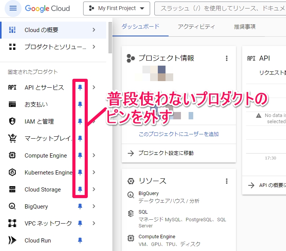
Task: Open the My First Project selector dropdown
Action: [x=117, y=8]
